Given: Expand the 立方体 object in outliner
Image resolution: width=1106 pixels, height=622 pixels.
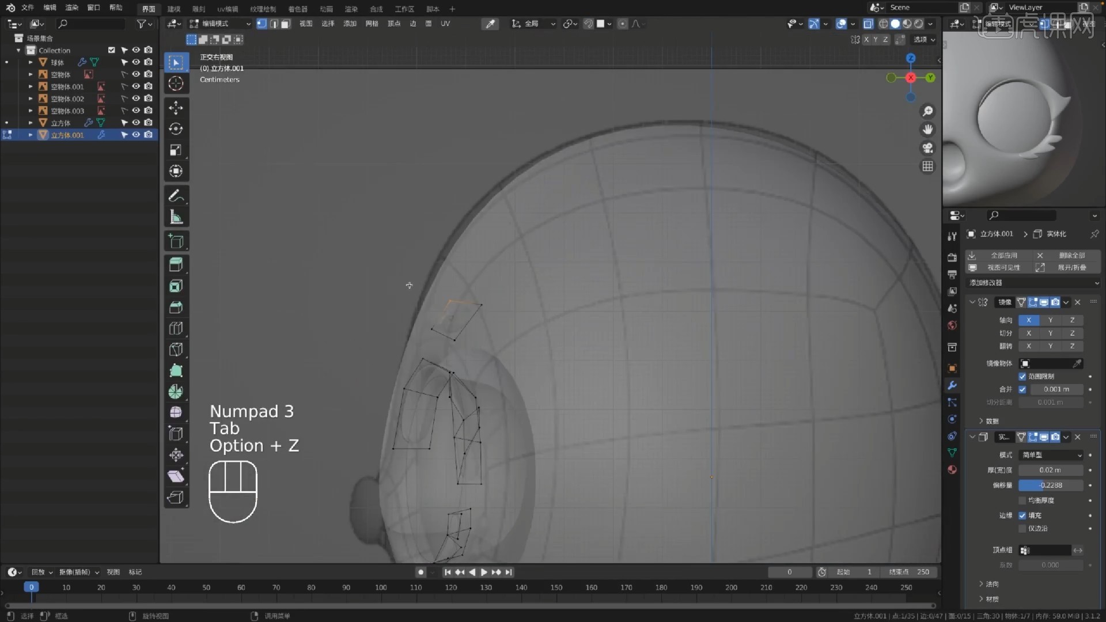Looking at the screenshot, I should [31, 123].
